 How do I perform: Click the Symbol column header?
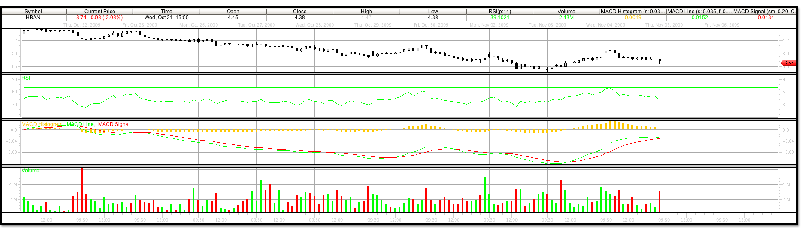click(33, 12)
